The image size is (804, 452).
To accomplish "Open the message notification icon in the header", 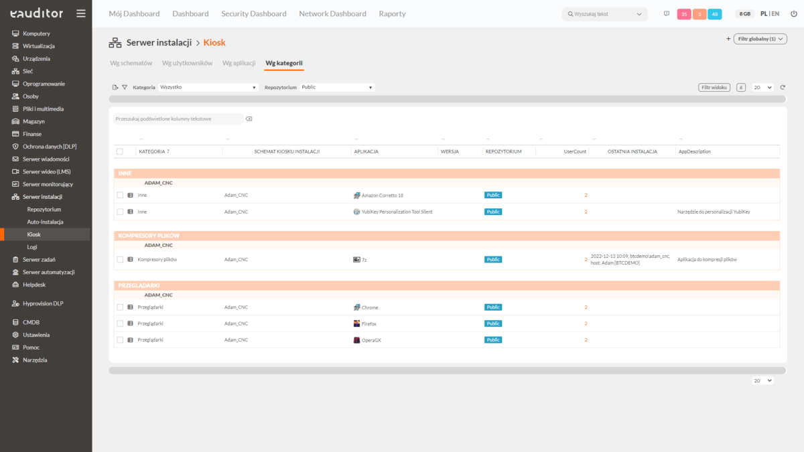I will pos(666,13).
